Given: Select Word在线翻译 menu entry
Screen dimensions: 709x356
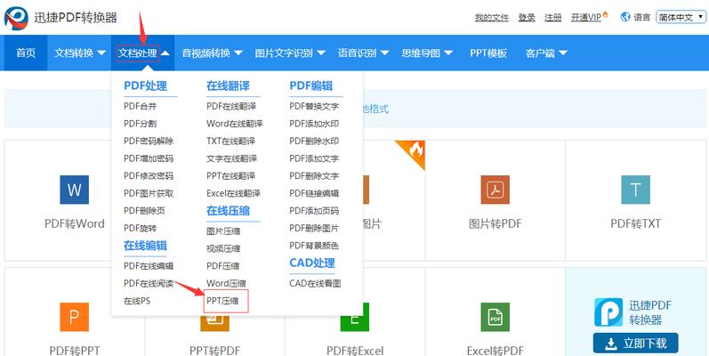Looking at the screenshot, I should tap(235, 124).
